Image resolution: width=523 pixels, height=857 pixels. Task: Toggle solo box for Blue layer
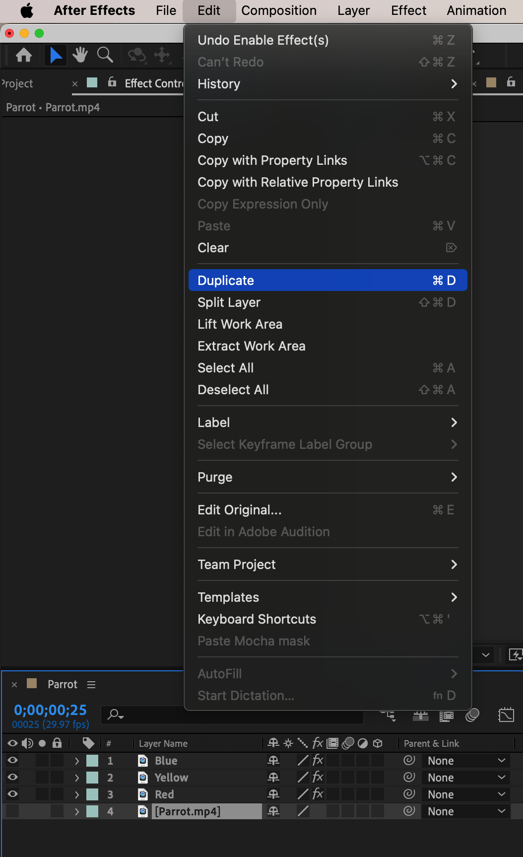pyautogui.click(x=42, y=760)
